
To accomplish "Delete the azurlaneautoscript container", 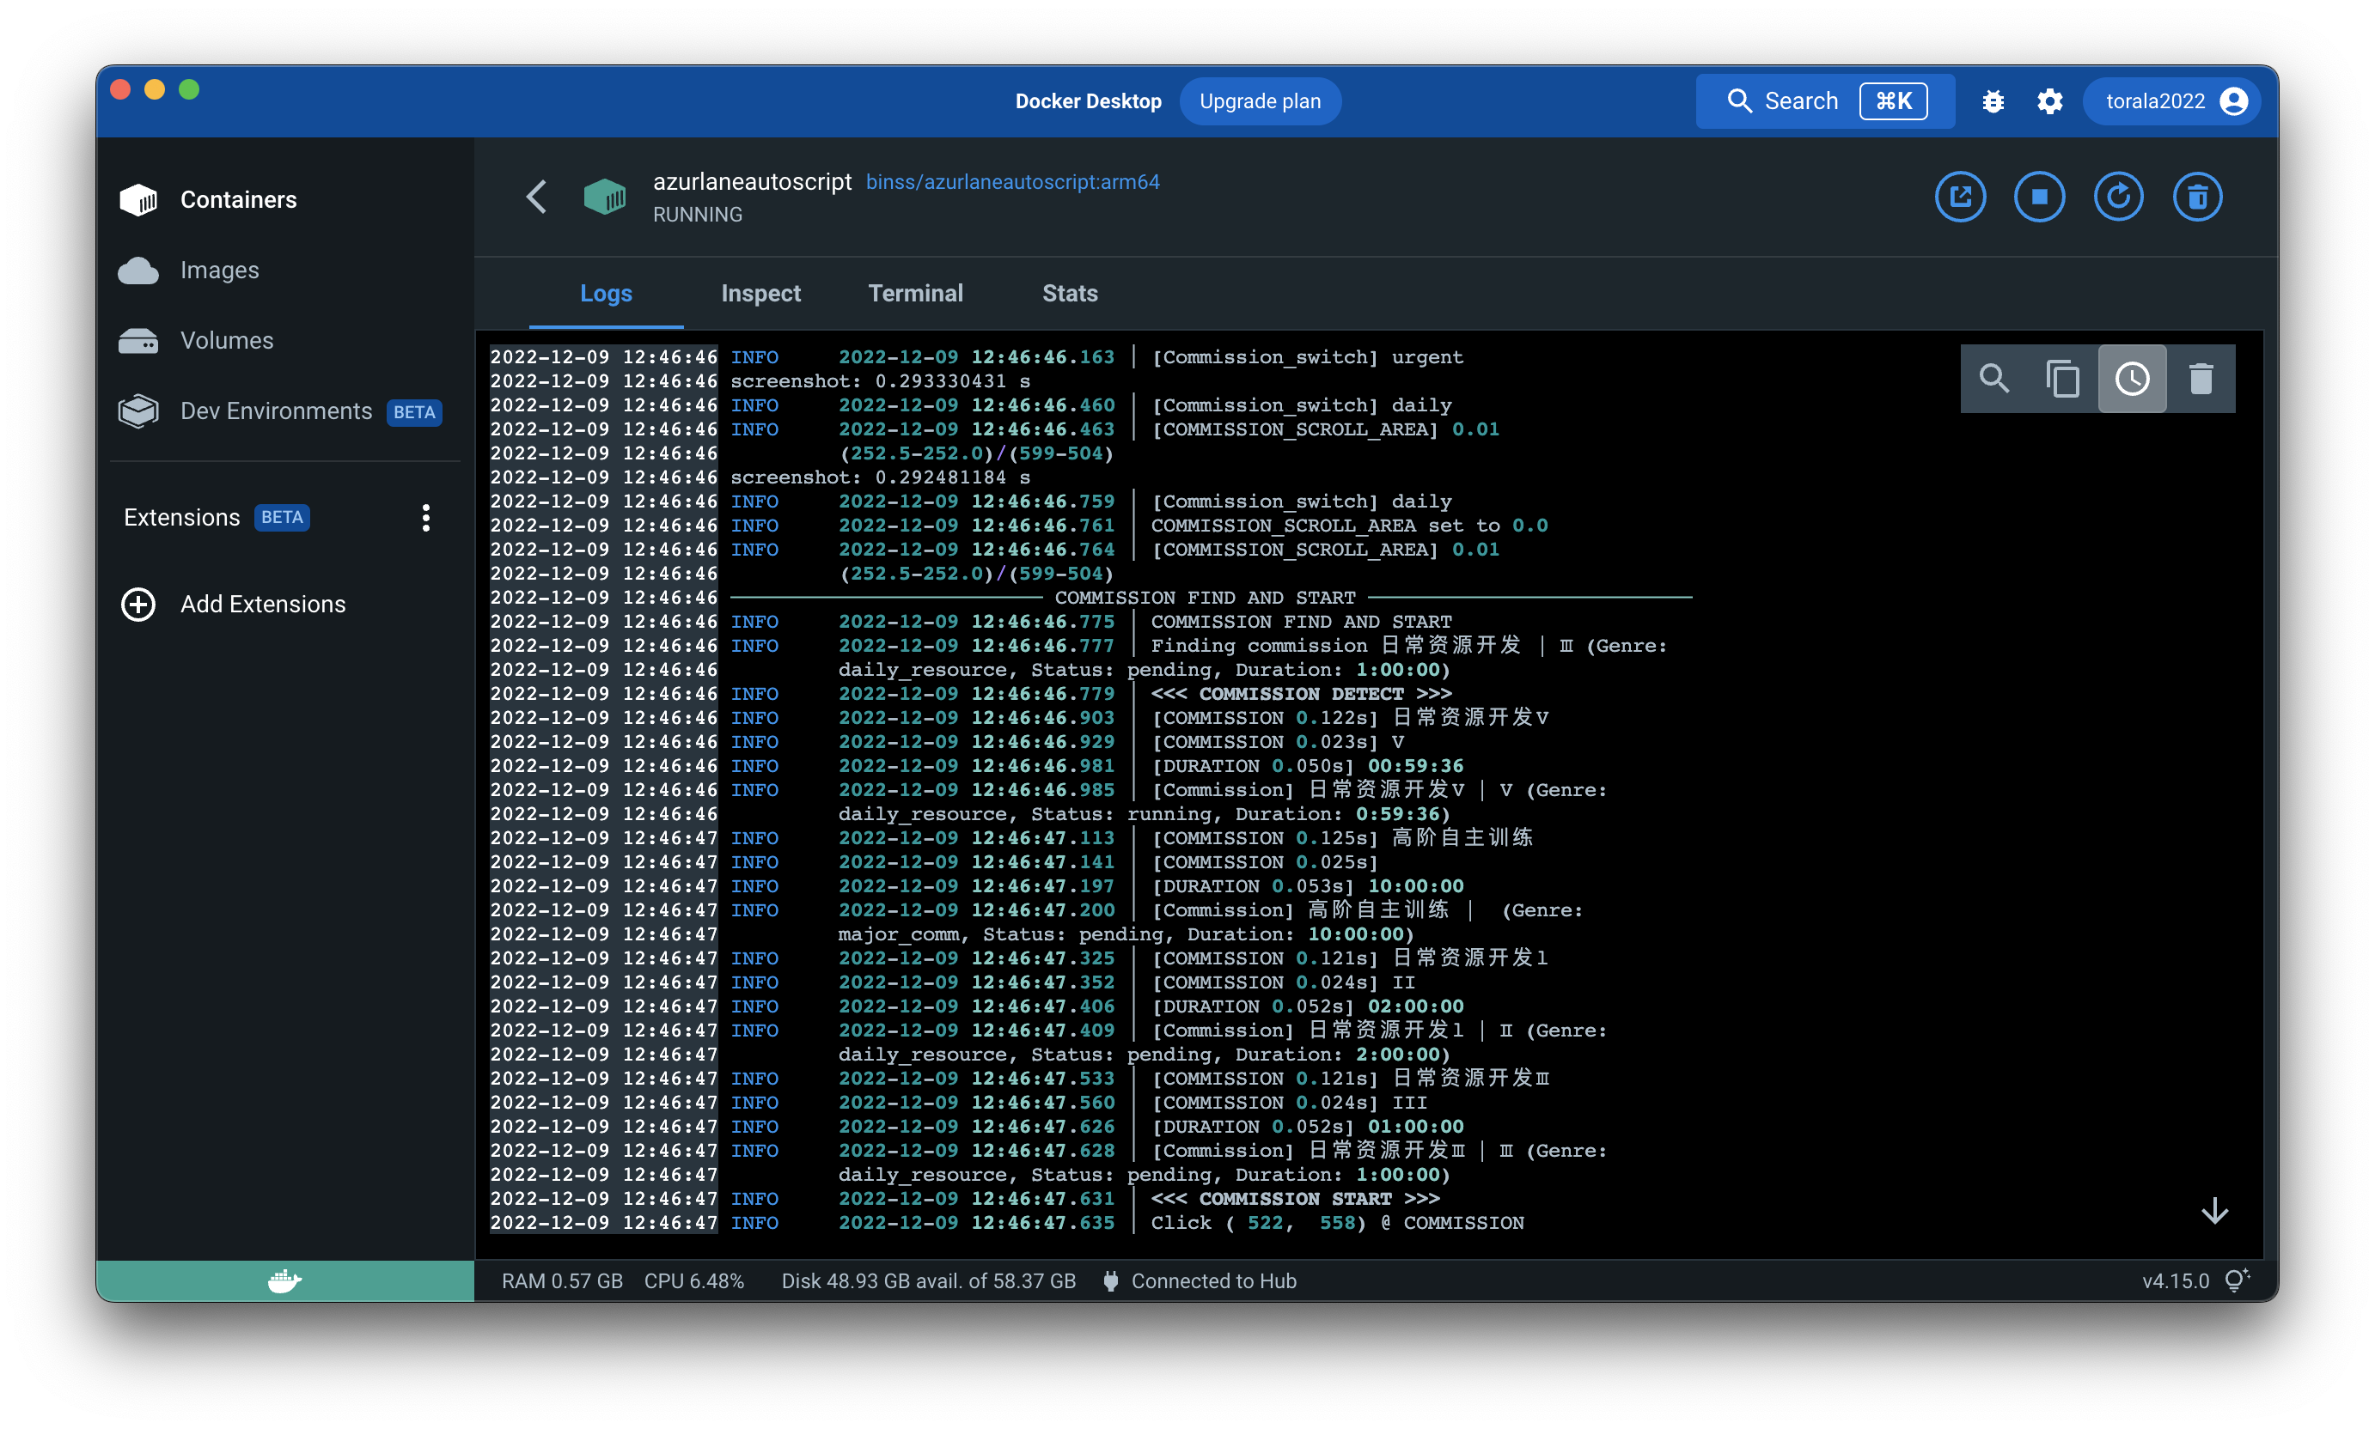I will [x=2197, y=198].
